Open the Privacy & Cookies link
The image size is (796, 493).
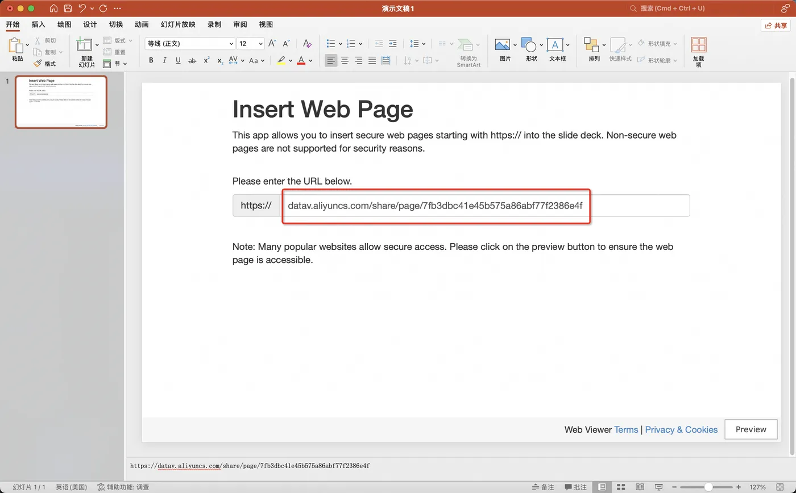tap(681, 429)
